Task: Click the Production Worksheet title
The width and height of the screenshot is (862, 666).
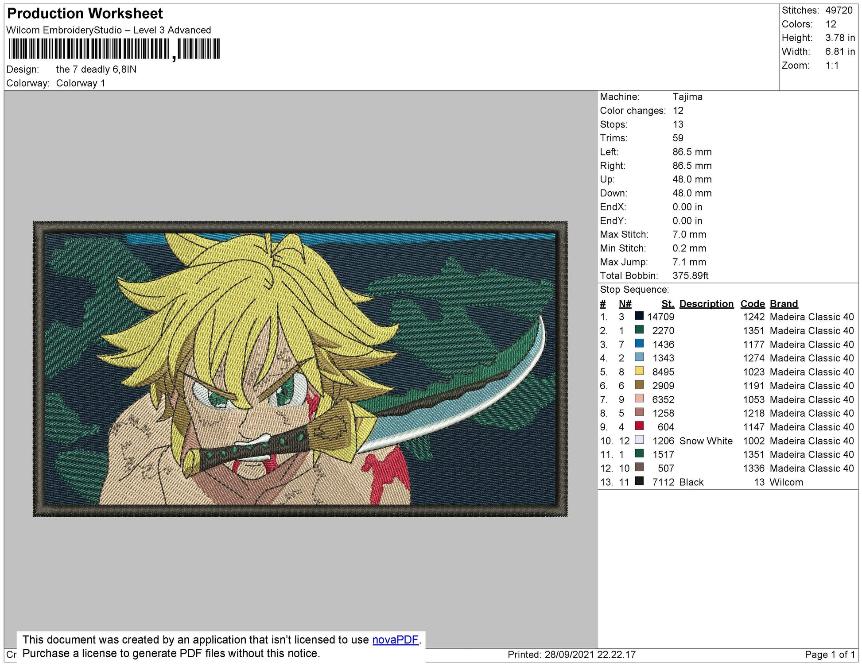Action: tap(85, 13)
